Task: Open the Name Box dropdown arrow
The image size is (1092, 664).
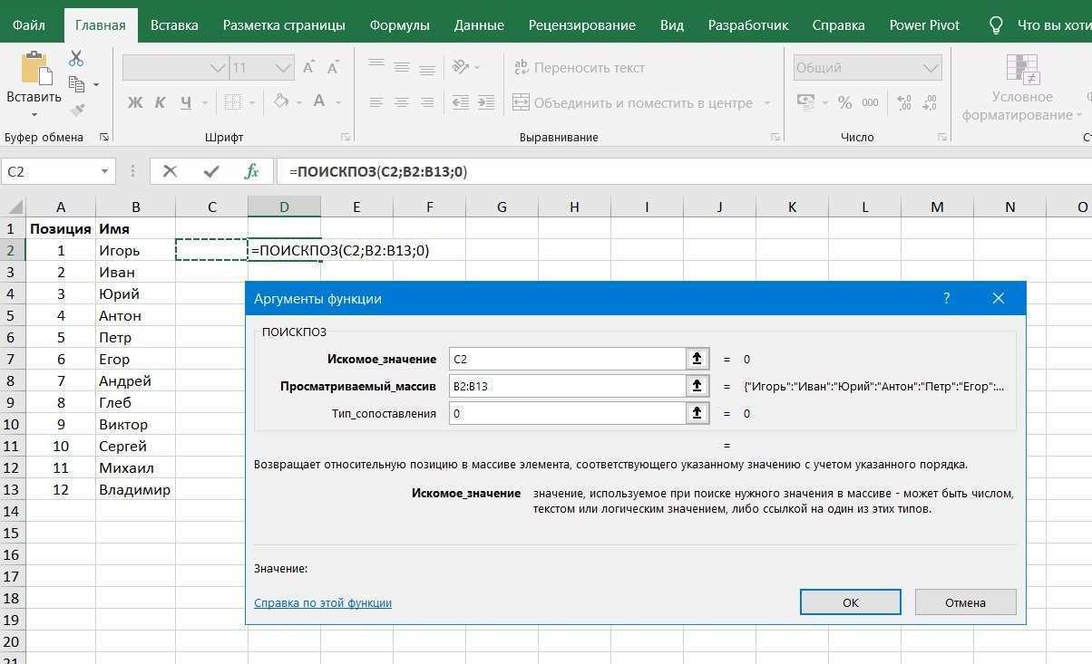Action: click(x=104, y=171)
